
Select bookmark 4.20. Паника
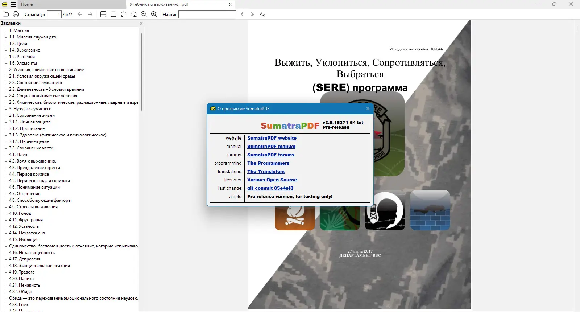click(21, 279)
